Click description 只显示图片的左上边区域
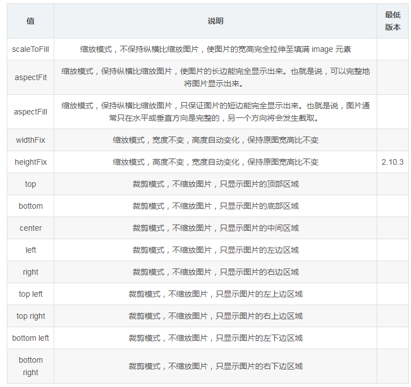This screenshot has width=411, height=387. (216, 294)
